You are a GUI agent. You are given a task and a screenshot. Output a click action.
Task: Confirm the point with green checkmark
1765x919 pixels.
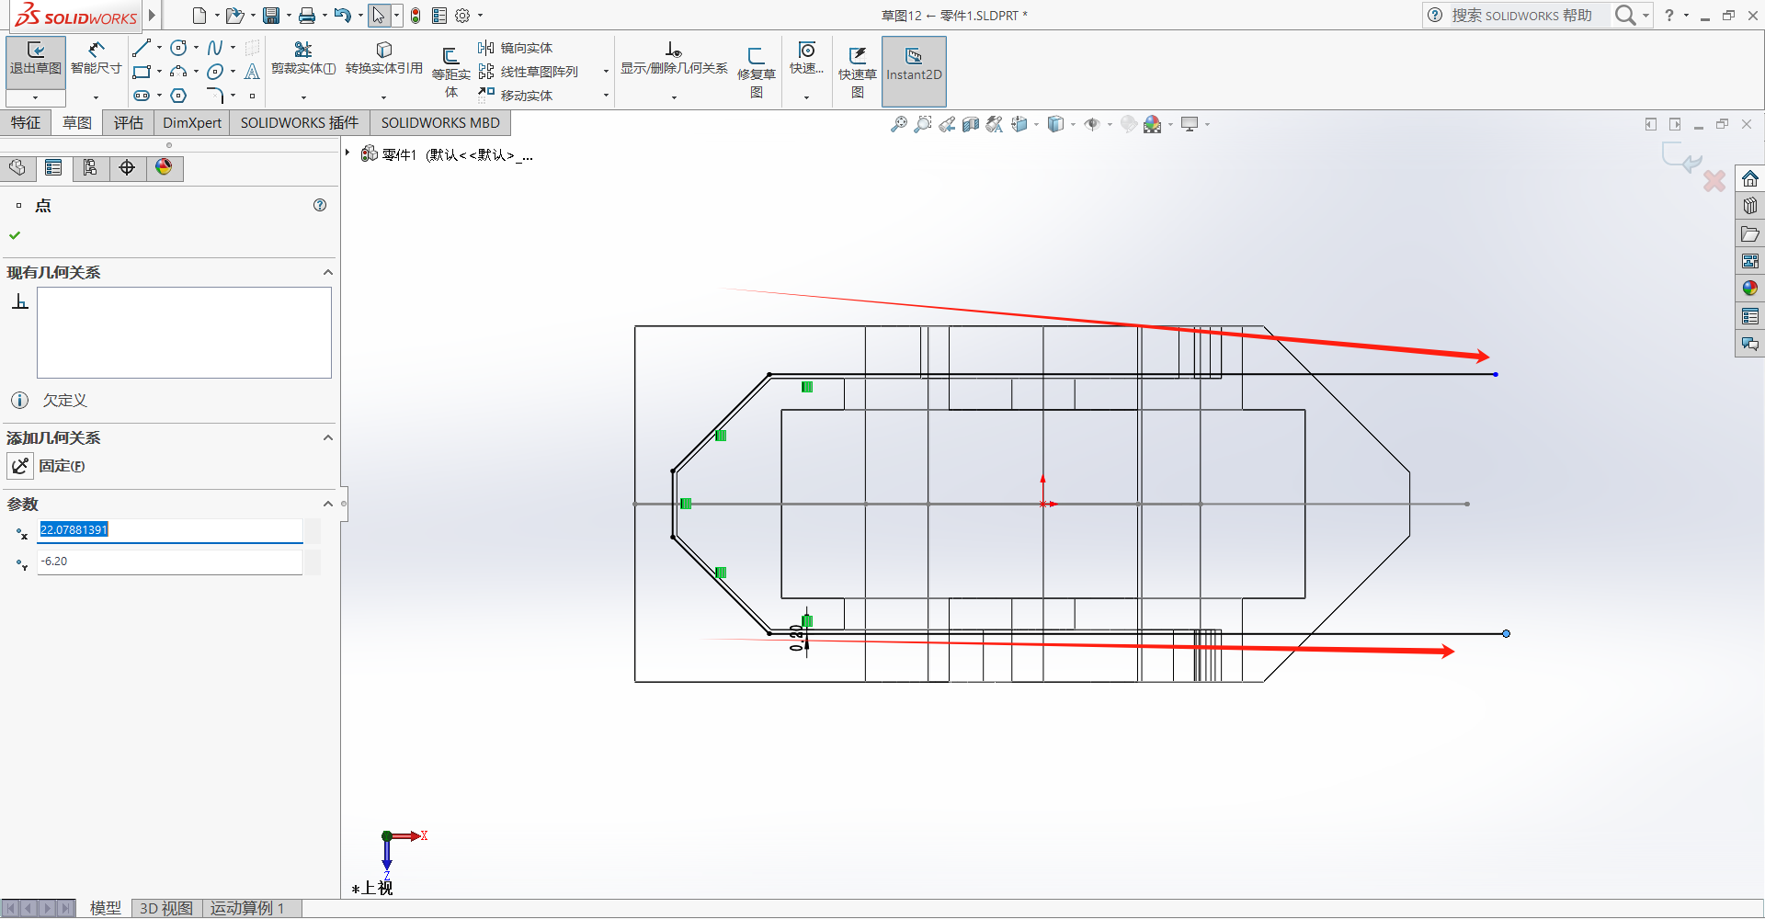coord(15,235)
